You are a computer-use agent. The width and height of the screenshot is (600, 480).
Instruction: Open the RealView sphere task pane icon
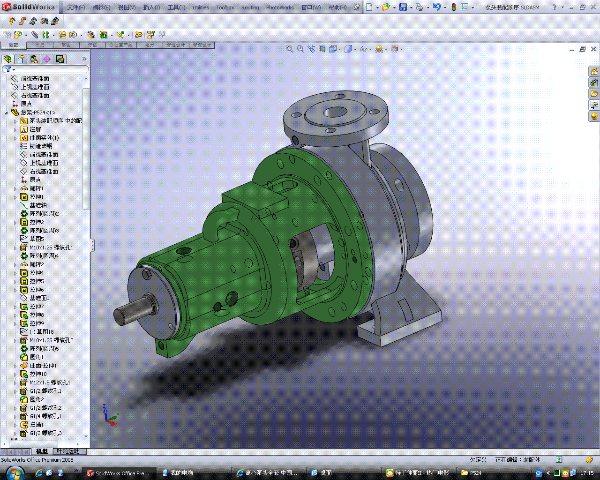pos(594,116)
